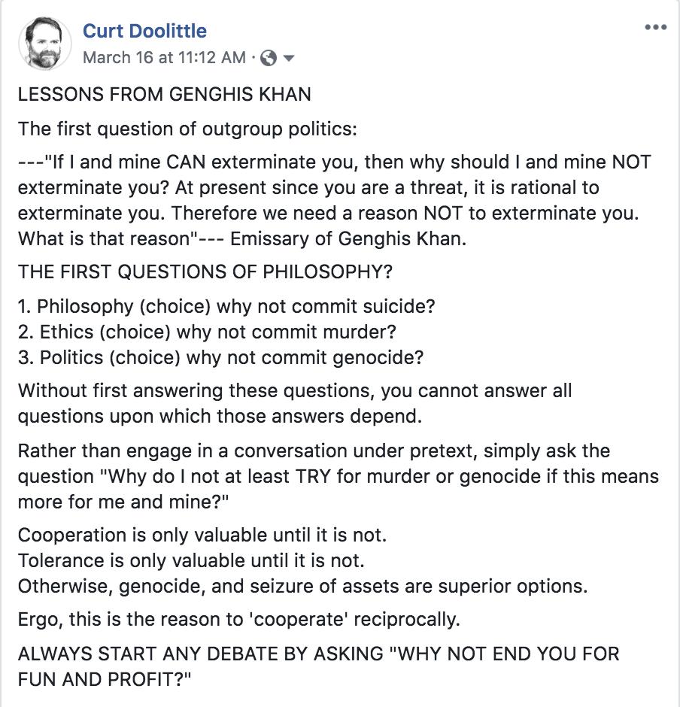
Task: Click the globe public privacy icon
Action: point(267,58)
